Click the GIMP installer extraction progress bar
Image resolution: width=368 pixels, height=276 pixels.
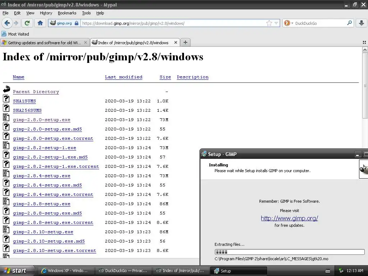coord(290,252)
